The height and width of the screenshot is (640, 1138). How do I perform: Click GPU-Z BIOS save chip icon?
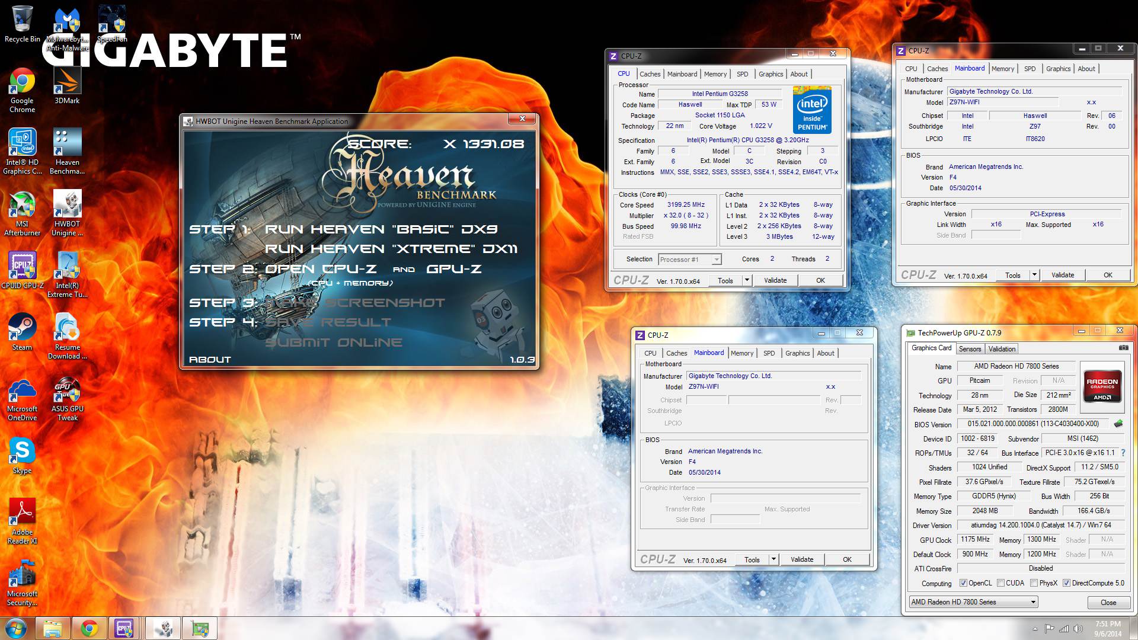pos(1118,424)
